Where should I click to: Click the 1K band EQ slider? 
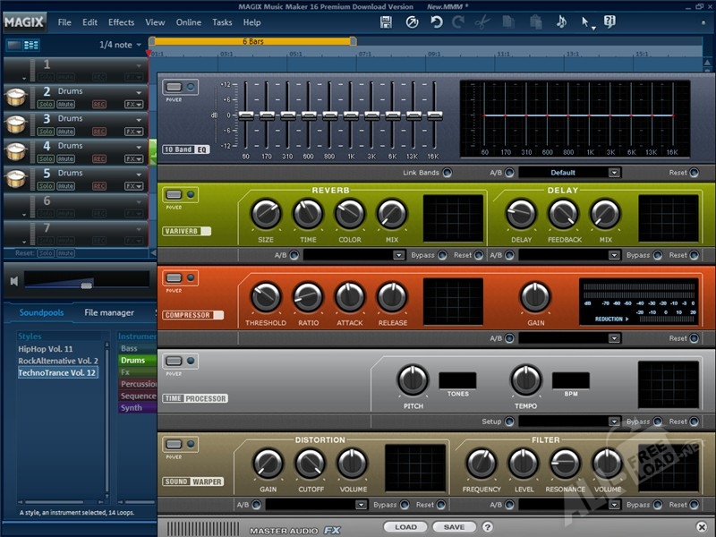click(350, 115)
